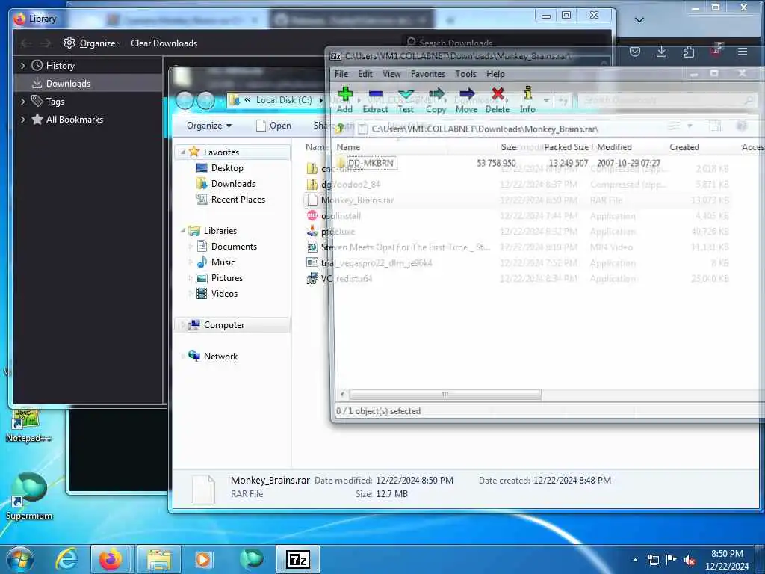Open Downloads in Explorer Favorites
The width and height of the screenshot is (765, 574).
tap(233, 184)
